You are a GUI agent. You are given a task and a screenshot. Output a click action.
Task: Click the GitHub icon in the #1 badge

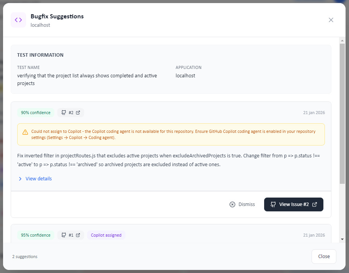pos(64,235)
